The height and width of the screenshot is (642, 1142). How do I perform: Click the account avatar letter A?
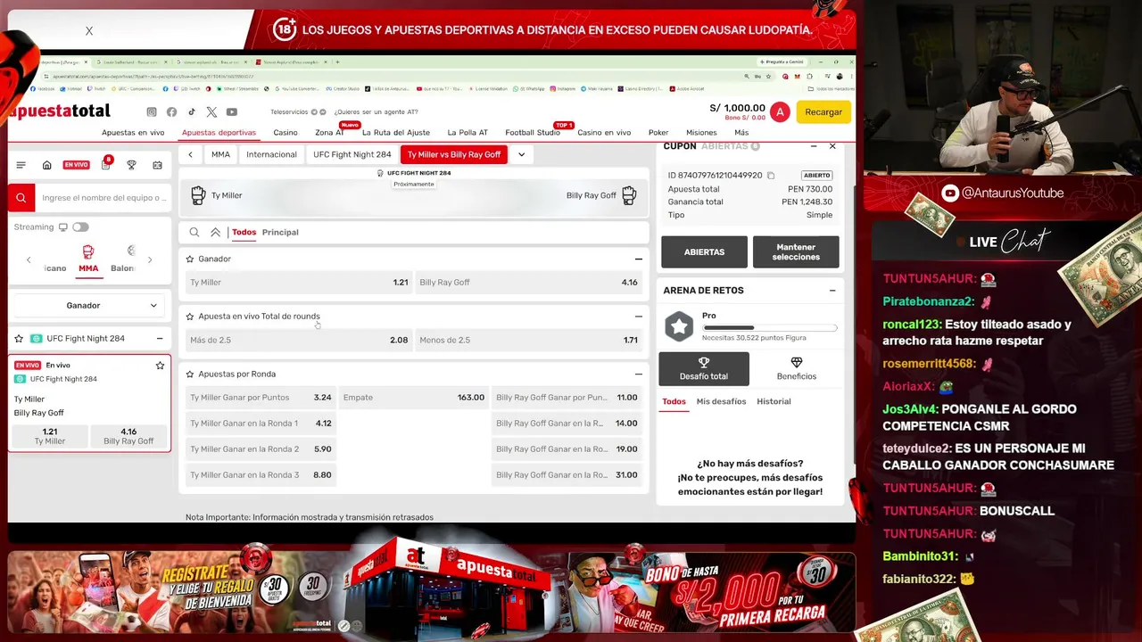pyautogui.click(x=780, y=111)
